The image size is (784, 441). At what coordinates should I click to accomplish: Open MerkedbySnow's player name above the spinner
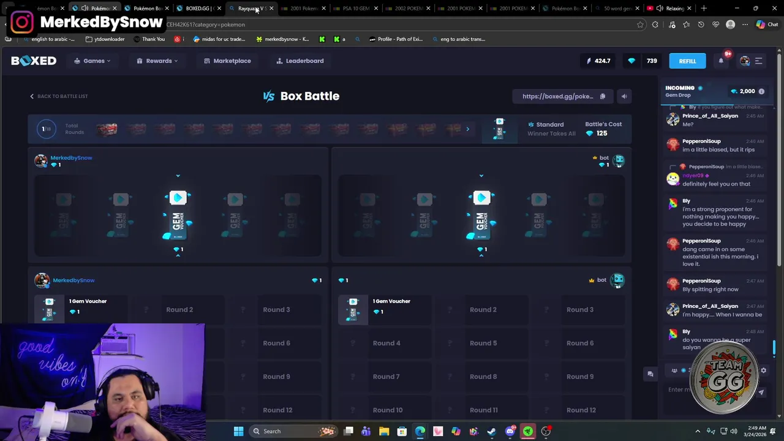pos(71,157)
